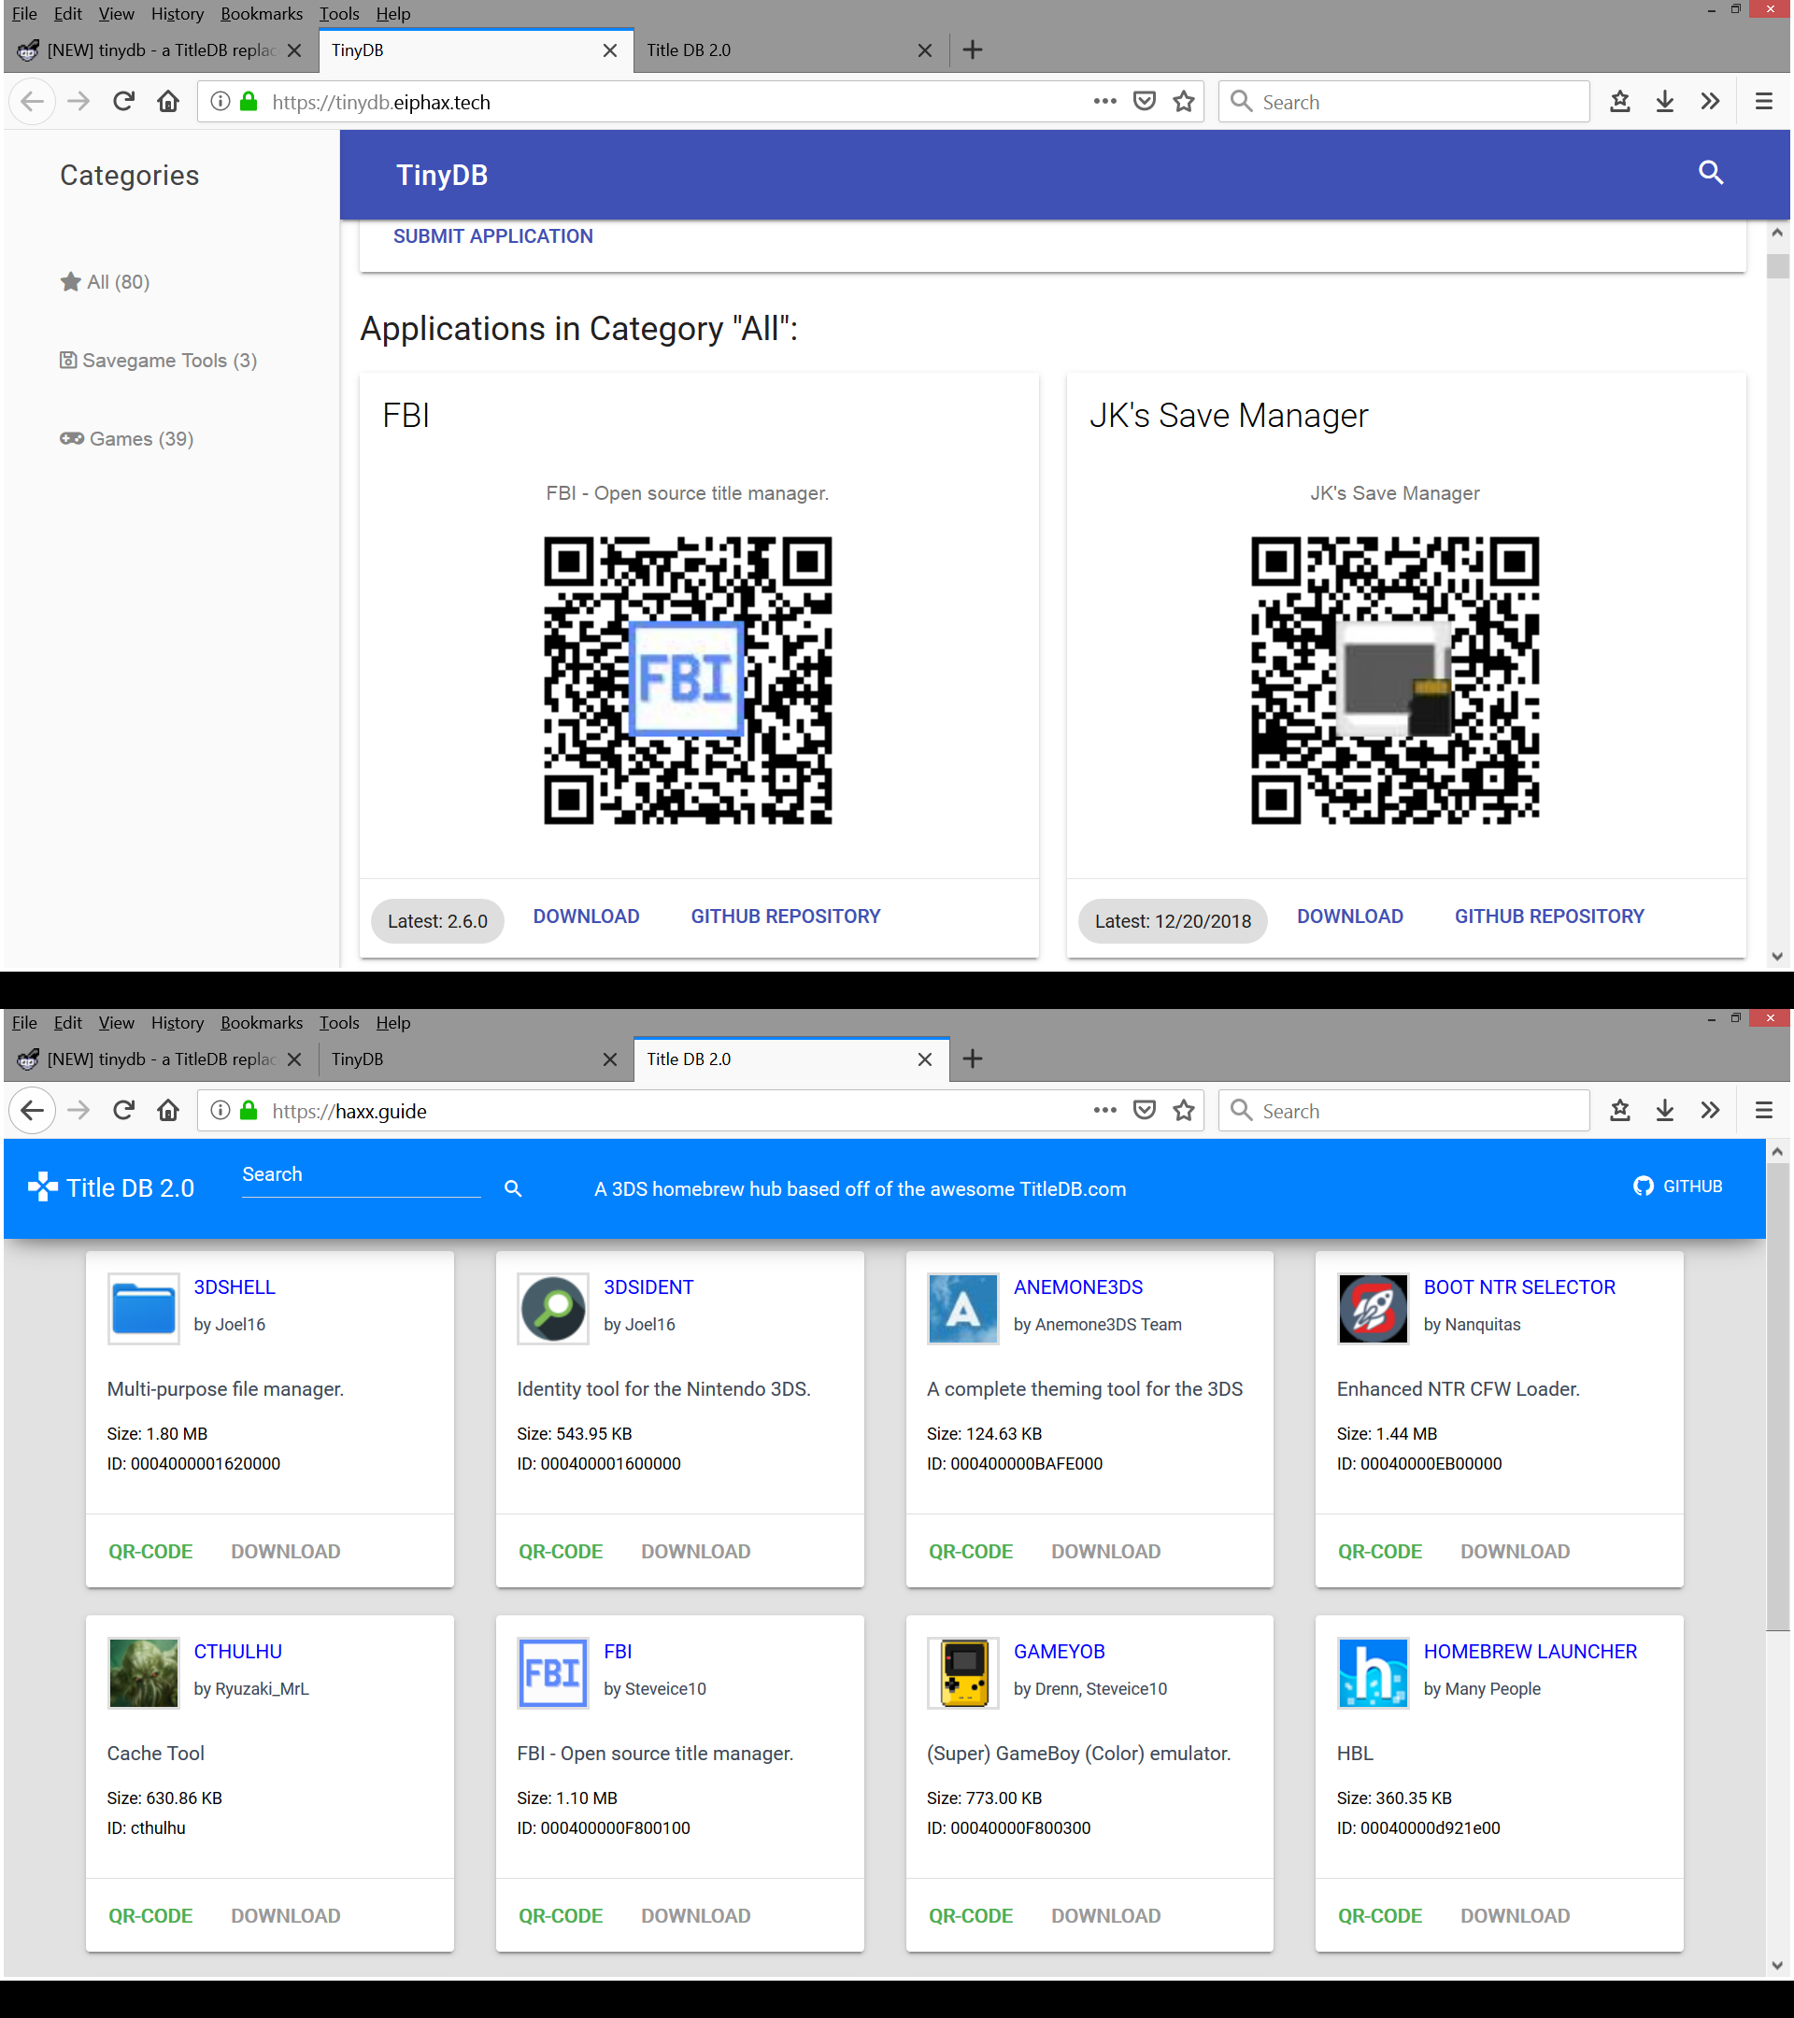Save to Pocket in the tinydb.eiphax.tech window
1794x2018 pixels.
(1145, 102)
